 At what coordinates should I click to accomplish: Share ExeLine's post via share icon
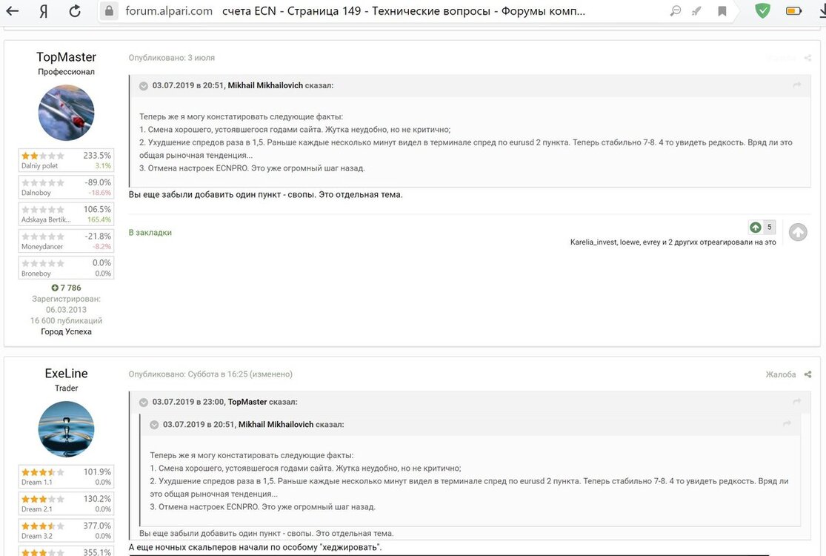(807, 374)
